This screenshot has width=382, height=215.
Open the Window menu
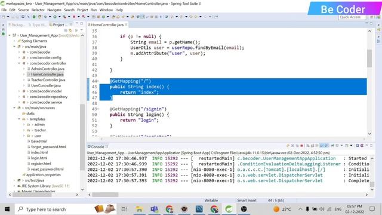pyautogui.click(x=106, y=10)
